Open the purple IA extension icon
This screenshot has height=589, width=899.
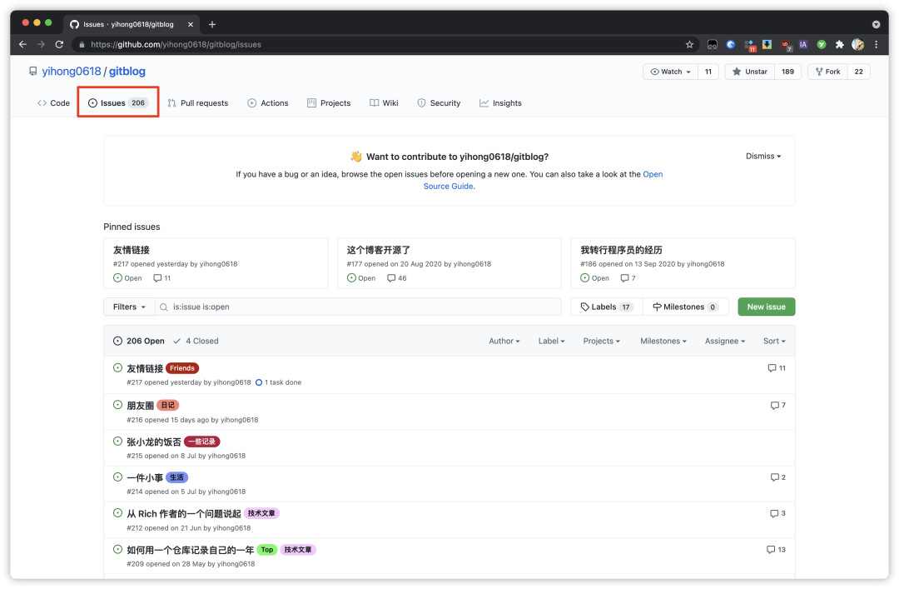[x=804, y=45]
